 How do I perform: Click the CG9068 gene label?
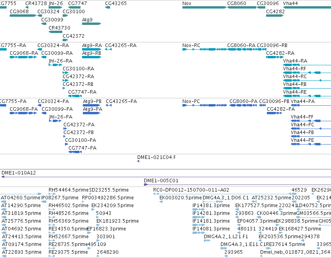[19, 11]
